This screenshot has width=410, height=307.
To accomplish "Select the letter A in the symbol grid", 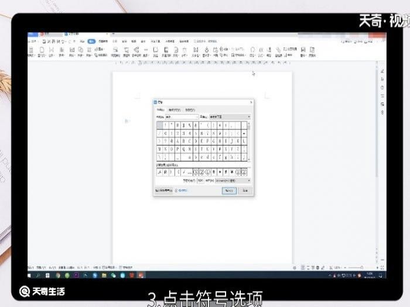I will point(177,142).
